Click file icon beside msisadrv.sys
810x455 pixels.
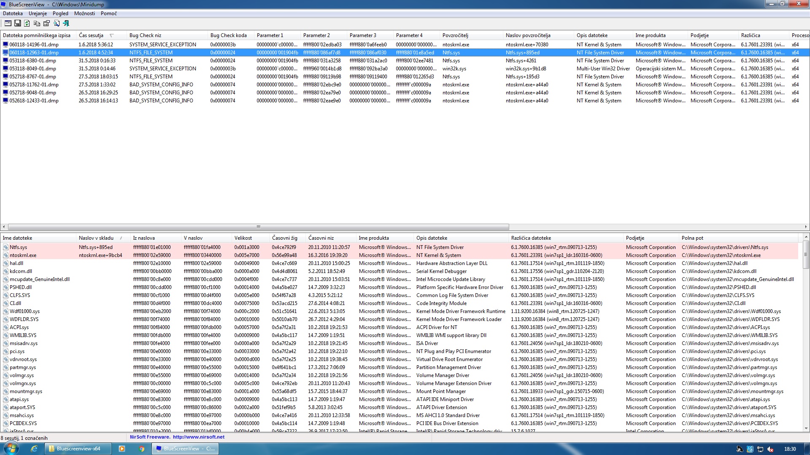pos(5,343)
